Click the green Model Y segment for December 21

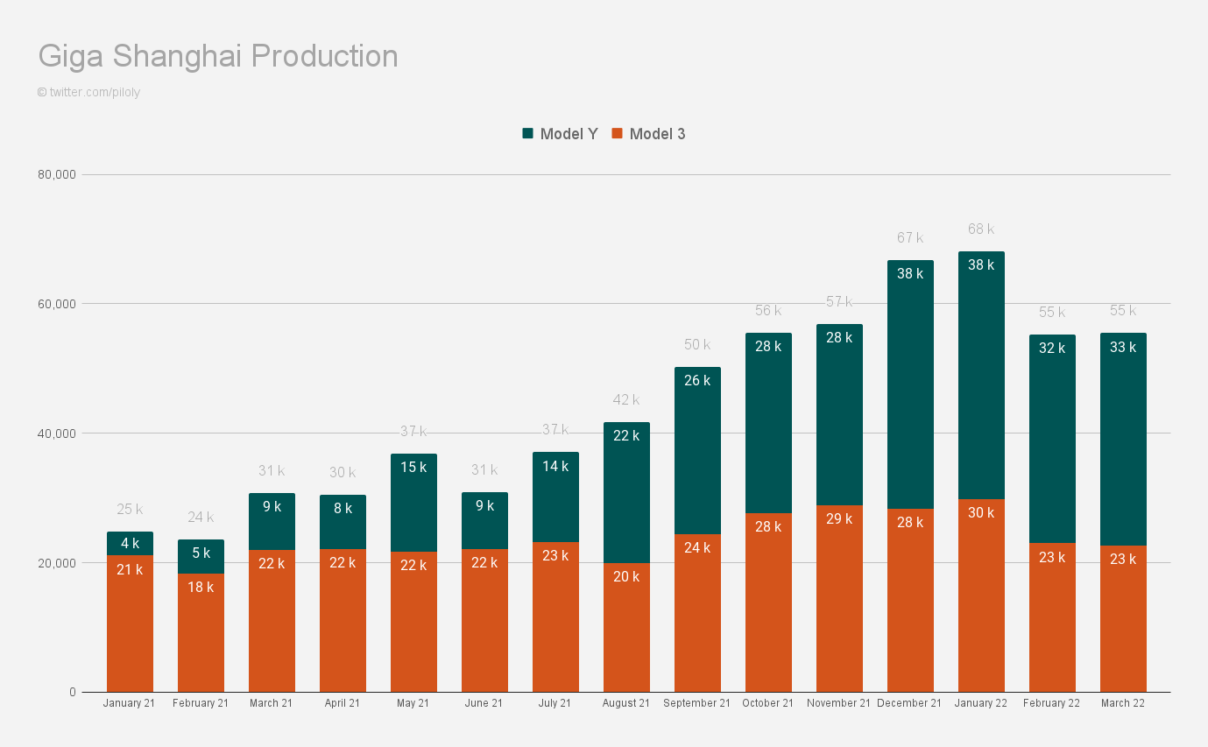click(x=910, y=384)
